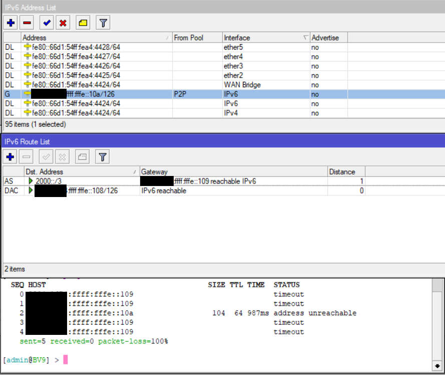Click the 'IPv6 reachable' gateway cell
Screen dimensions: 445x375
234,191
